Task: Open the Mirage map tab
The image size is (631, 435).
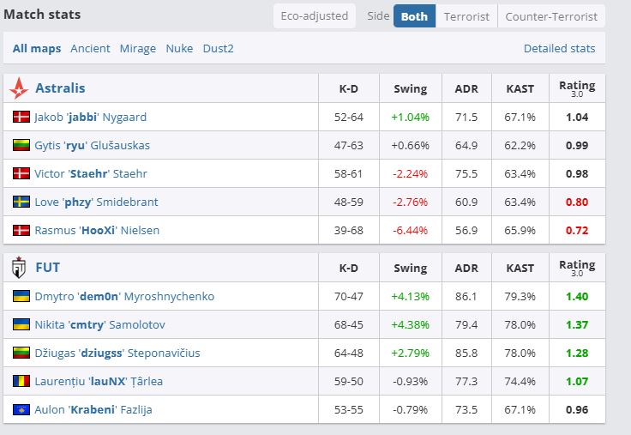Action: click(x=137, y=48)
